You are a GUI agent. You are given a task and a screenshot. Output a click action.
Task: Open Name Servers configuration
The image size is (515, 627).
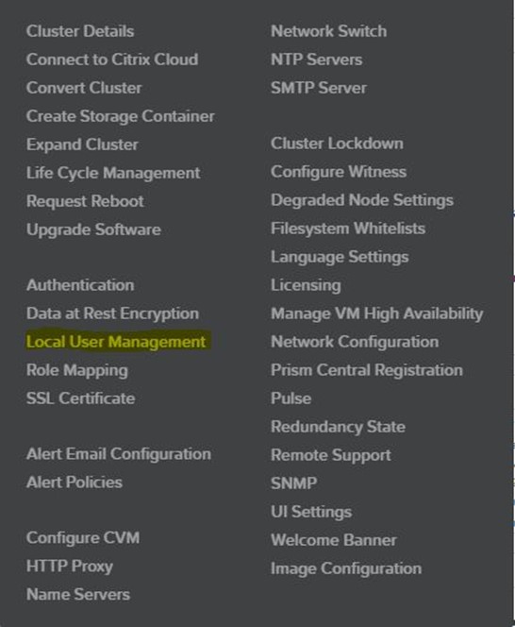tap(78, 594)
